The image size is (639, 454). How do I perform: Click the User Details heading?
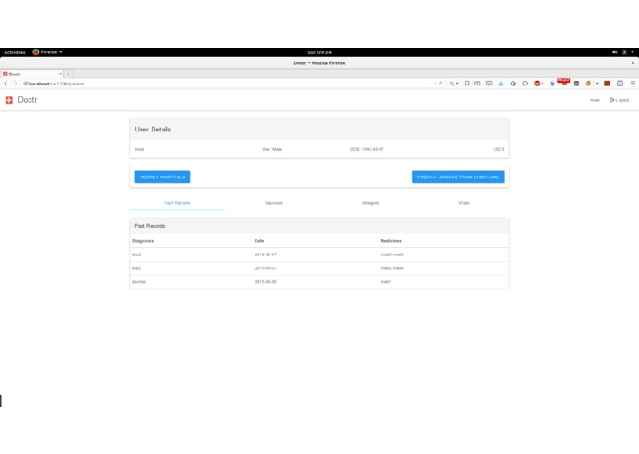tap(153, 130)
